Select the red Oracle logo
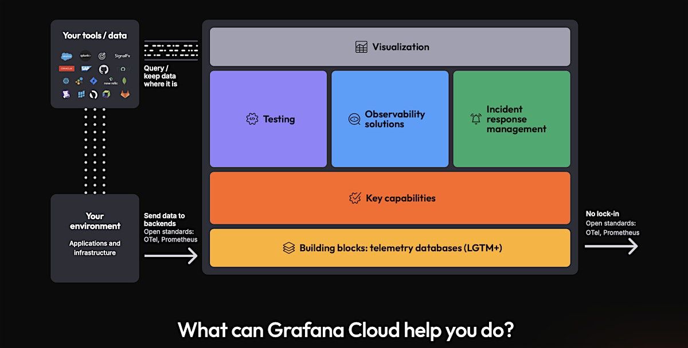The width and height of the screenshot is (688, 348). tap(67, 69)
